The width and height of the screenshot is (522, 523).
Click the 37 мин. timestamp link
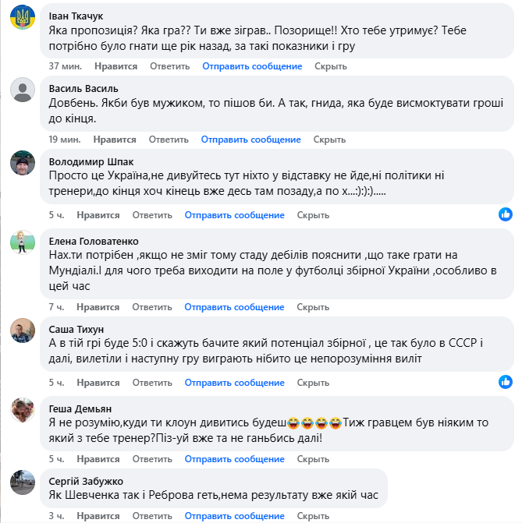pyautogui.click(x=65, y=66)
